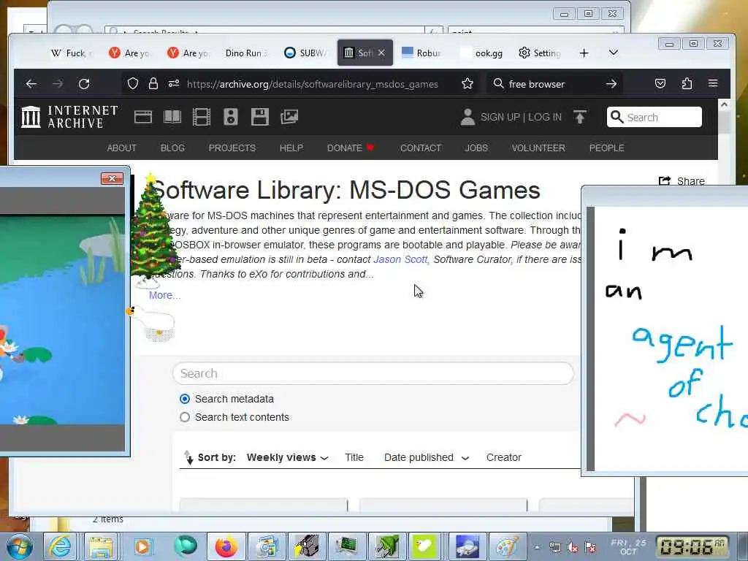The height and width of the screenshot is (561, 748).
Task: Select the Search text contents radio button
Action: pos(185,417)
